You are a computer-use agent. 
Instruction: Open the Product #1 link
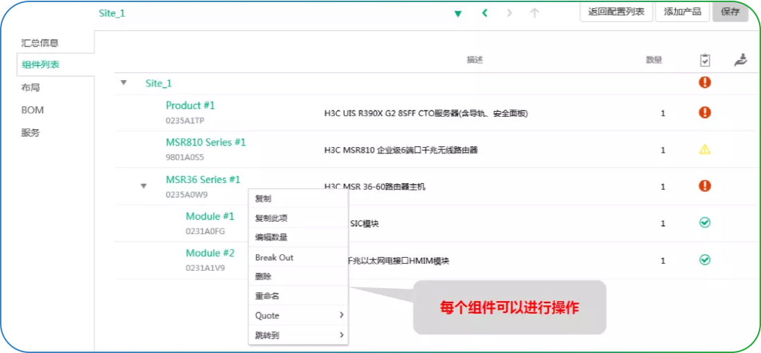(x=190, y=105)
